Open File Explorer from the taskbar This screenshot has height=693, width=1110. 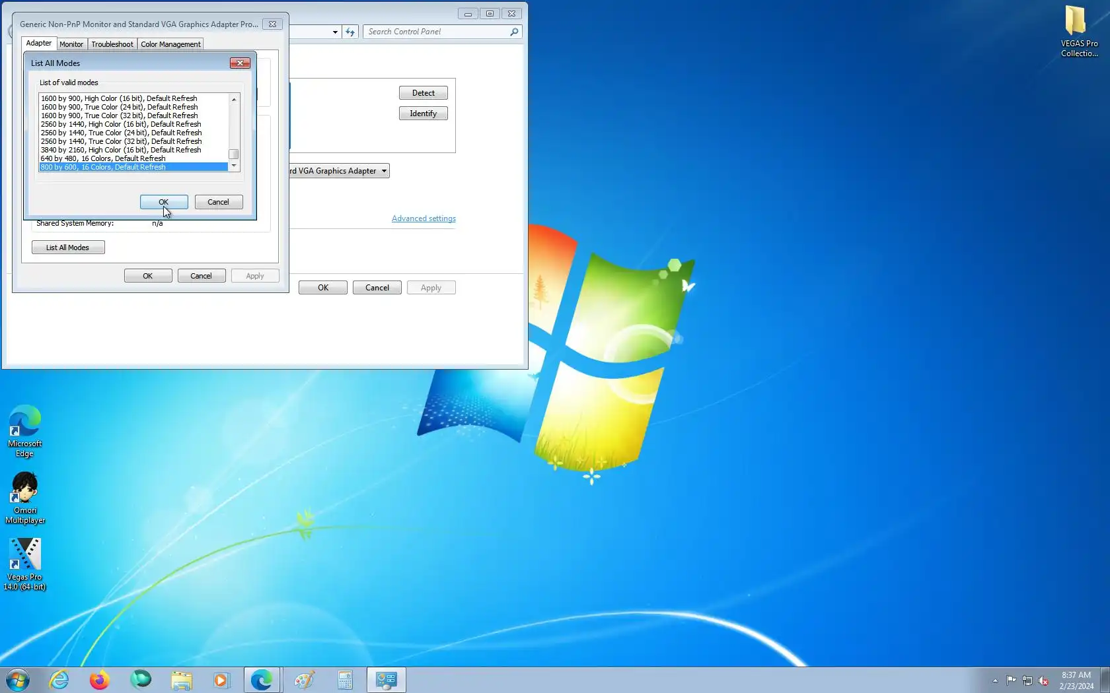click(x=181, y=680)
